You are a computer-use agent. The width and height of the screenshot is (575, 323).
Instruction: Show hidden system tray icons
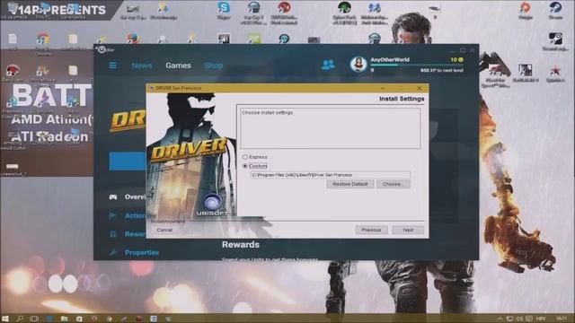pyautogui.click(x=500, y=319)
